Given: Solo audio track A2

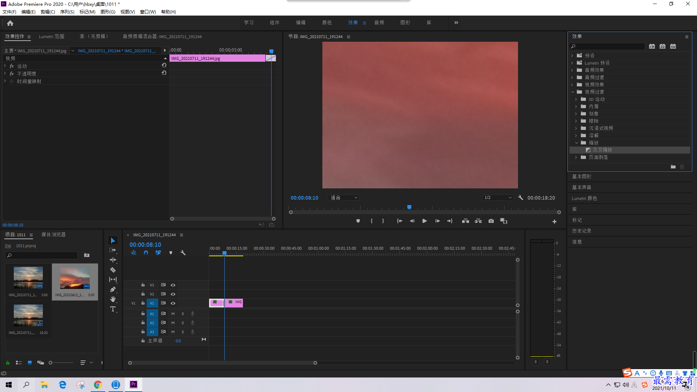Looking at the screenshot, I should (x=183, y=323).
